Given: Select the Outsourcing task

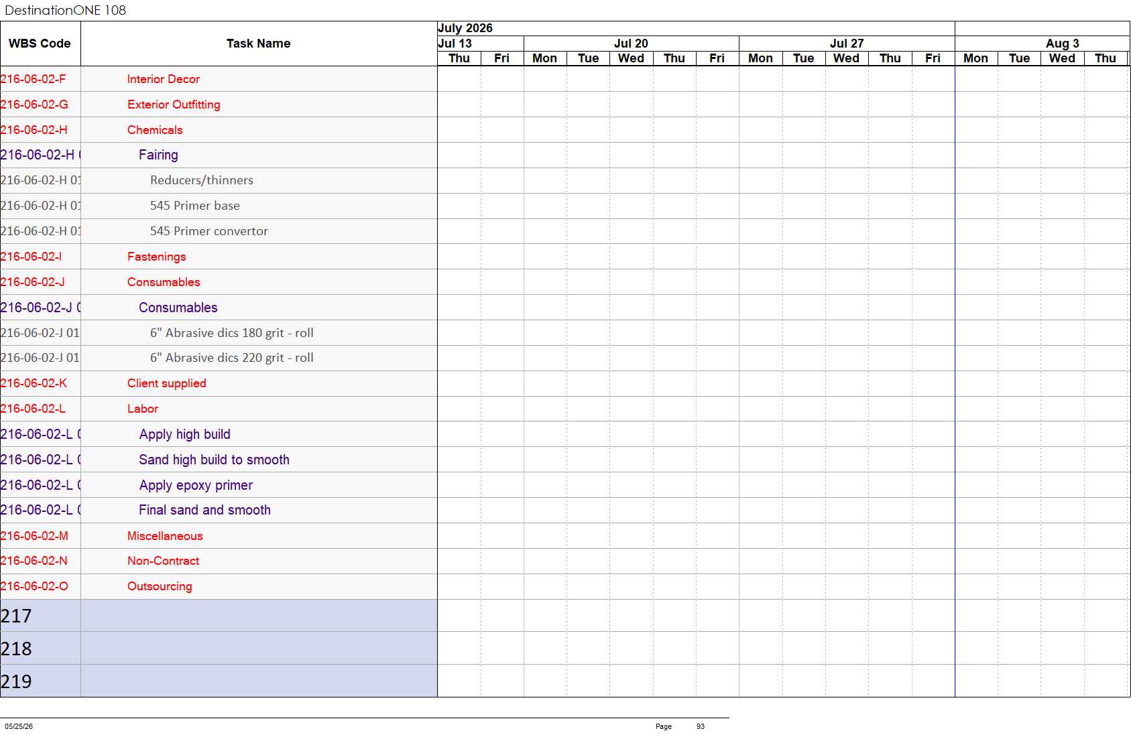Looking at the screenshot, I should coord(160,586).
